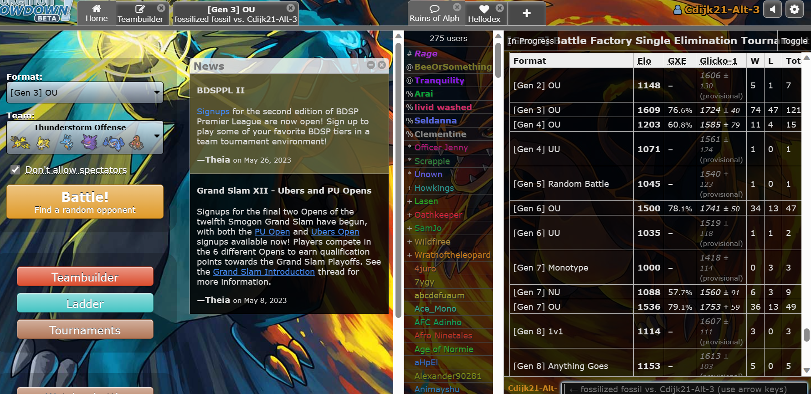
Task: Close the Hellodex tab
Action: [500, 8]
